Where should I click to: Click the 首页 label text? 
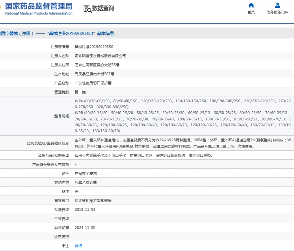[x=251, y=12]
